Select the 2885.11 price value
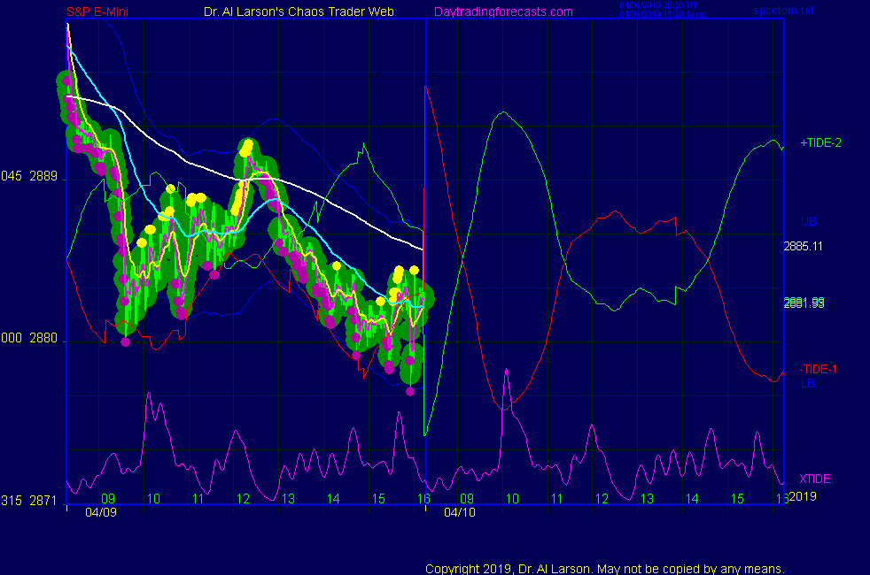Screen dimensions: 870x575 (803, 246)
